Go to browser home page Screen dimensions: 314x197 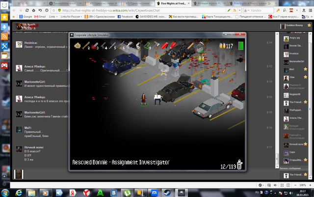pyautogui.click(x=33, y=10)
